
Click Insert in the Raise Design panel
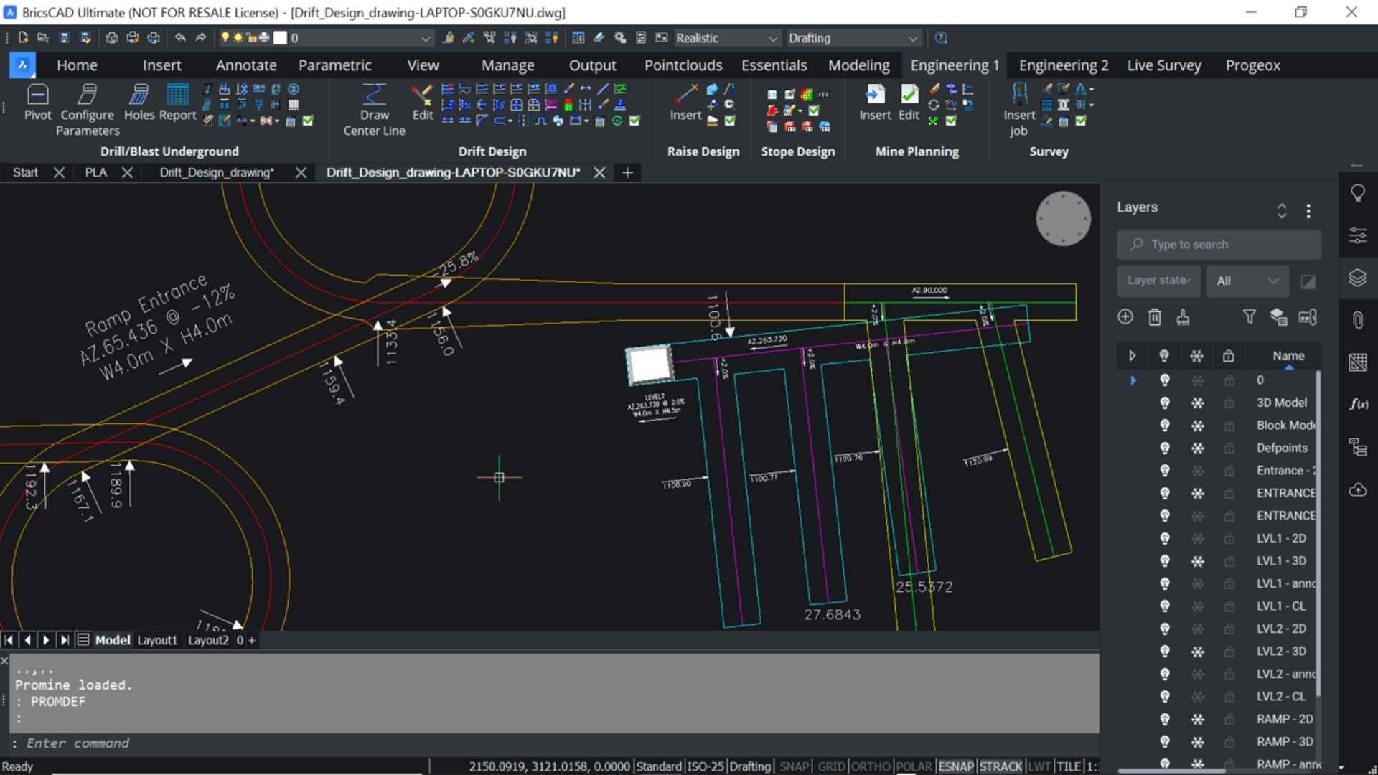pyautogui.click(x=685, y=104)
